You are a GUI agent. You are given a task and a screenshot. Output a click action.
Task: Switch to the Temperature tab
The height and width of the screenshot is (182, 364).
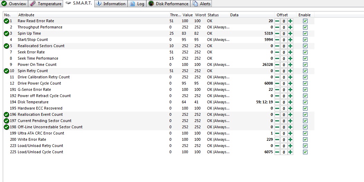(46, 4)
